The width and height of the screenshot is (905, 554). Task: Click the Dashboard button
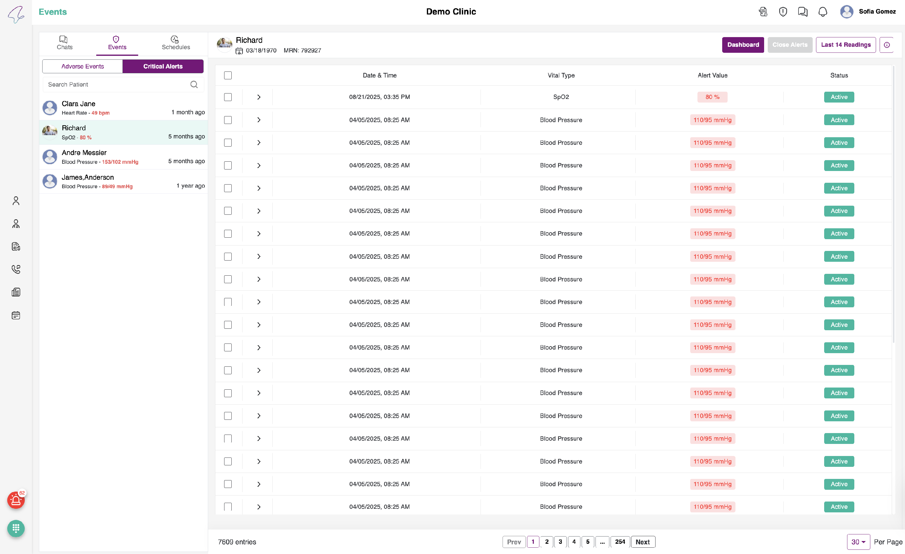click(x=743, y=45)
